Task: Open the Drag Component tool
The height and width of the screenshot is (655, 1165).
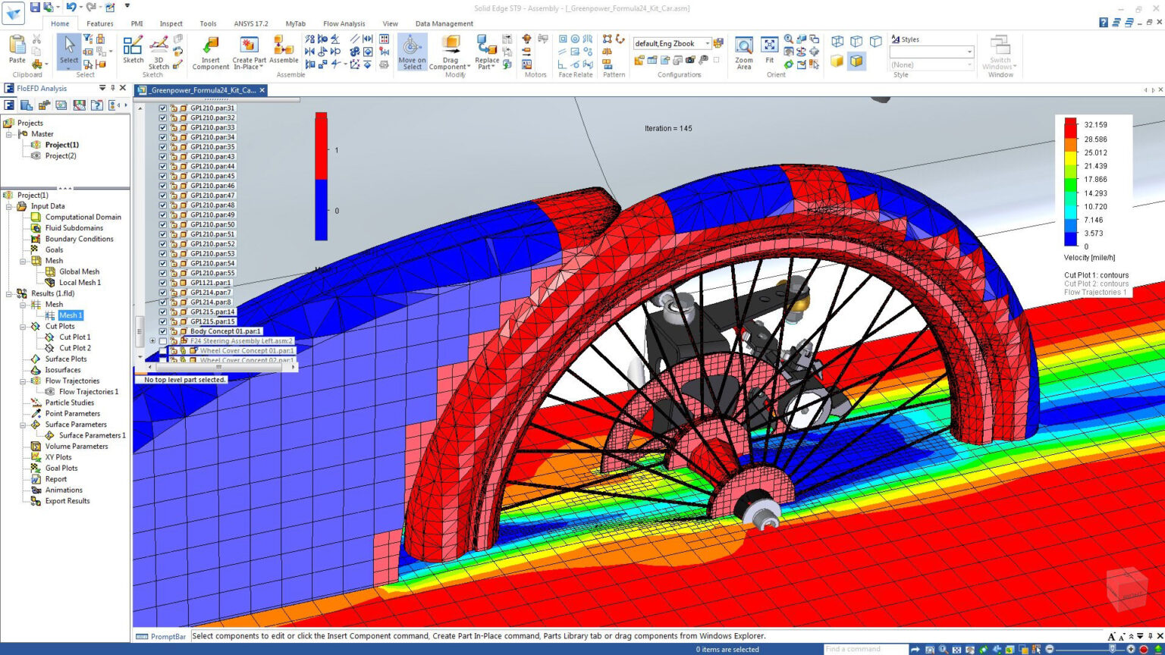Action: (x=449, y=52)
